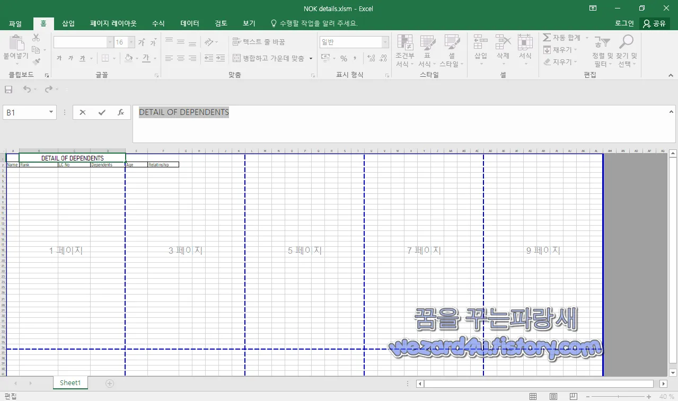Click the Save icon in quick access toolbar
Viewport: 678px width, 401px height.
point(8,90)
